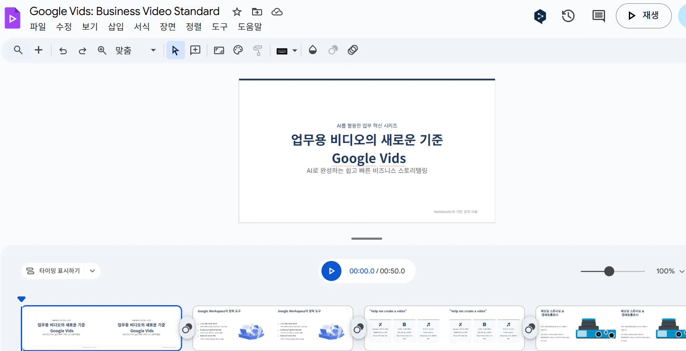Open the 100% timeline zoom dropdown

(x=670, y=271)
